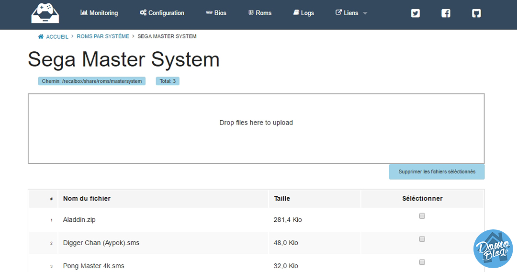Click the Configuration gears icon
Image resolution: width=517 pixels, height=272 pixels.
pyautogui.click(x=143, y=12)
